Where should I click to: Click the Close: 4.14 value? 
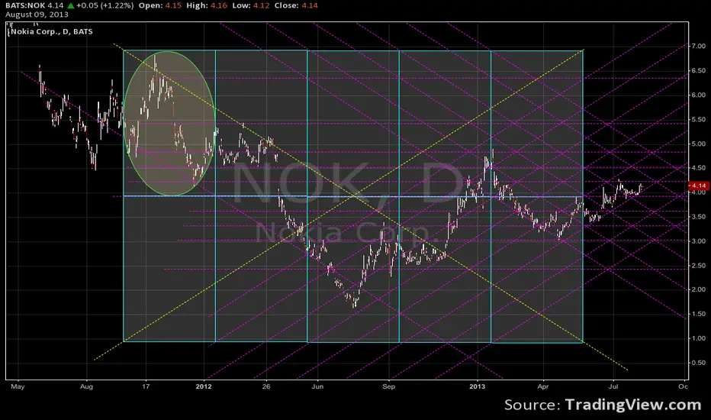296,5
